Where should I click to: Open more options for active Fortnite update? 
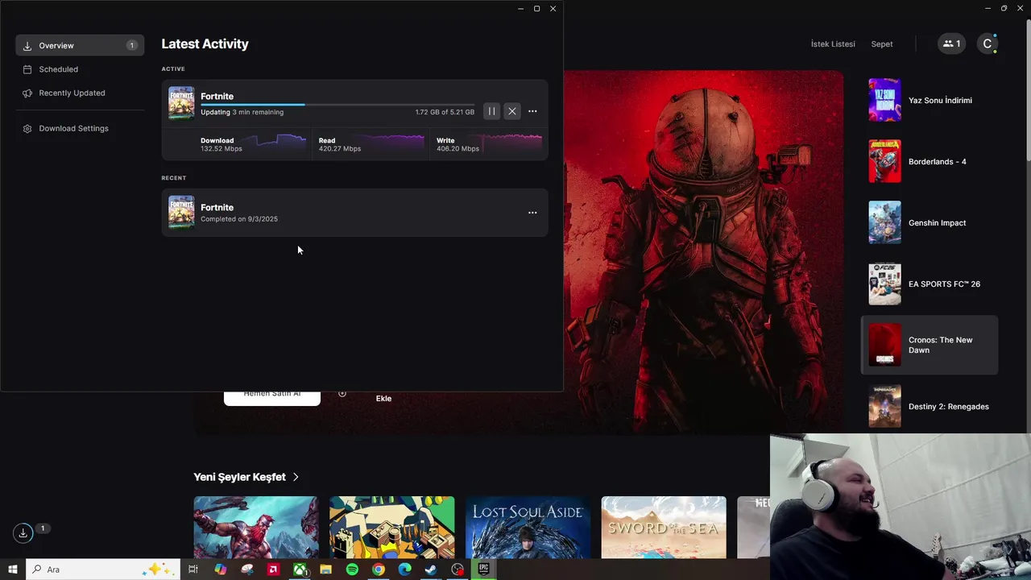pos(532,111)
